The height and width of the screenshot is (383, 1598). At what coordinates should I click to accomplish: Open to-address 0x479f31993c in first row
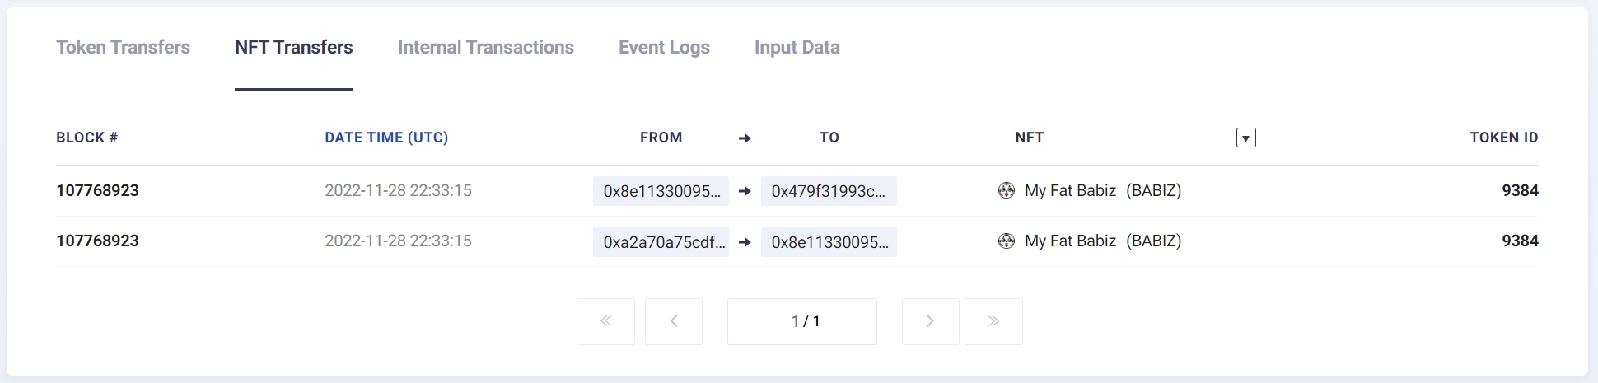pos(828,191)
